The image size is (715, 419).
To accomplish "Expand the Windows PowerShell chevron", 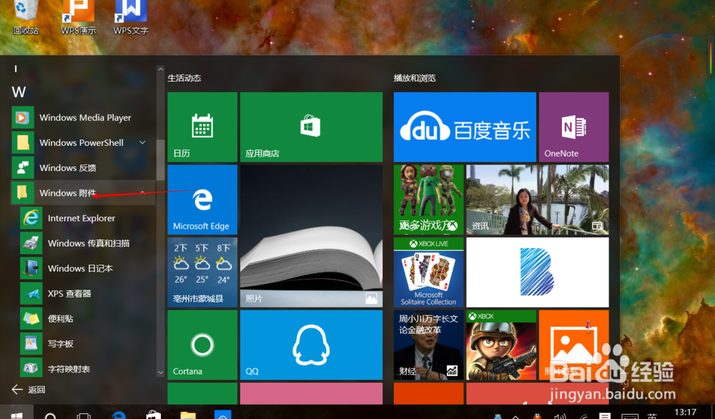I will click(x=142, y=143).
